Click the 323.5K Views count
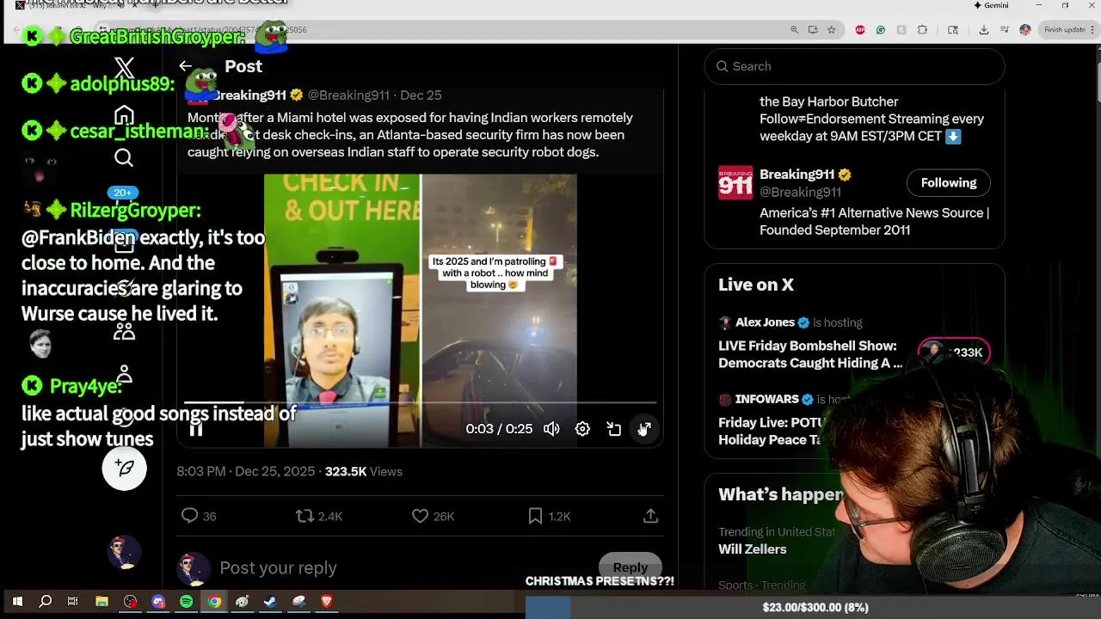Viewport: 1101px width, 619px height. click(x=363, y=471)
